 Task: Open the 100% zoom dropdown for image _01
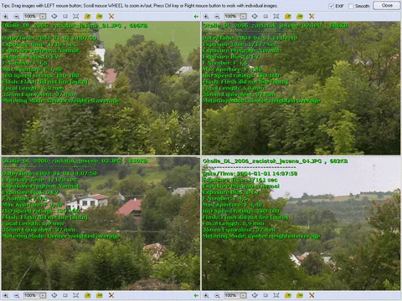[43, 17]
